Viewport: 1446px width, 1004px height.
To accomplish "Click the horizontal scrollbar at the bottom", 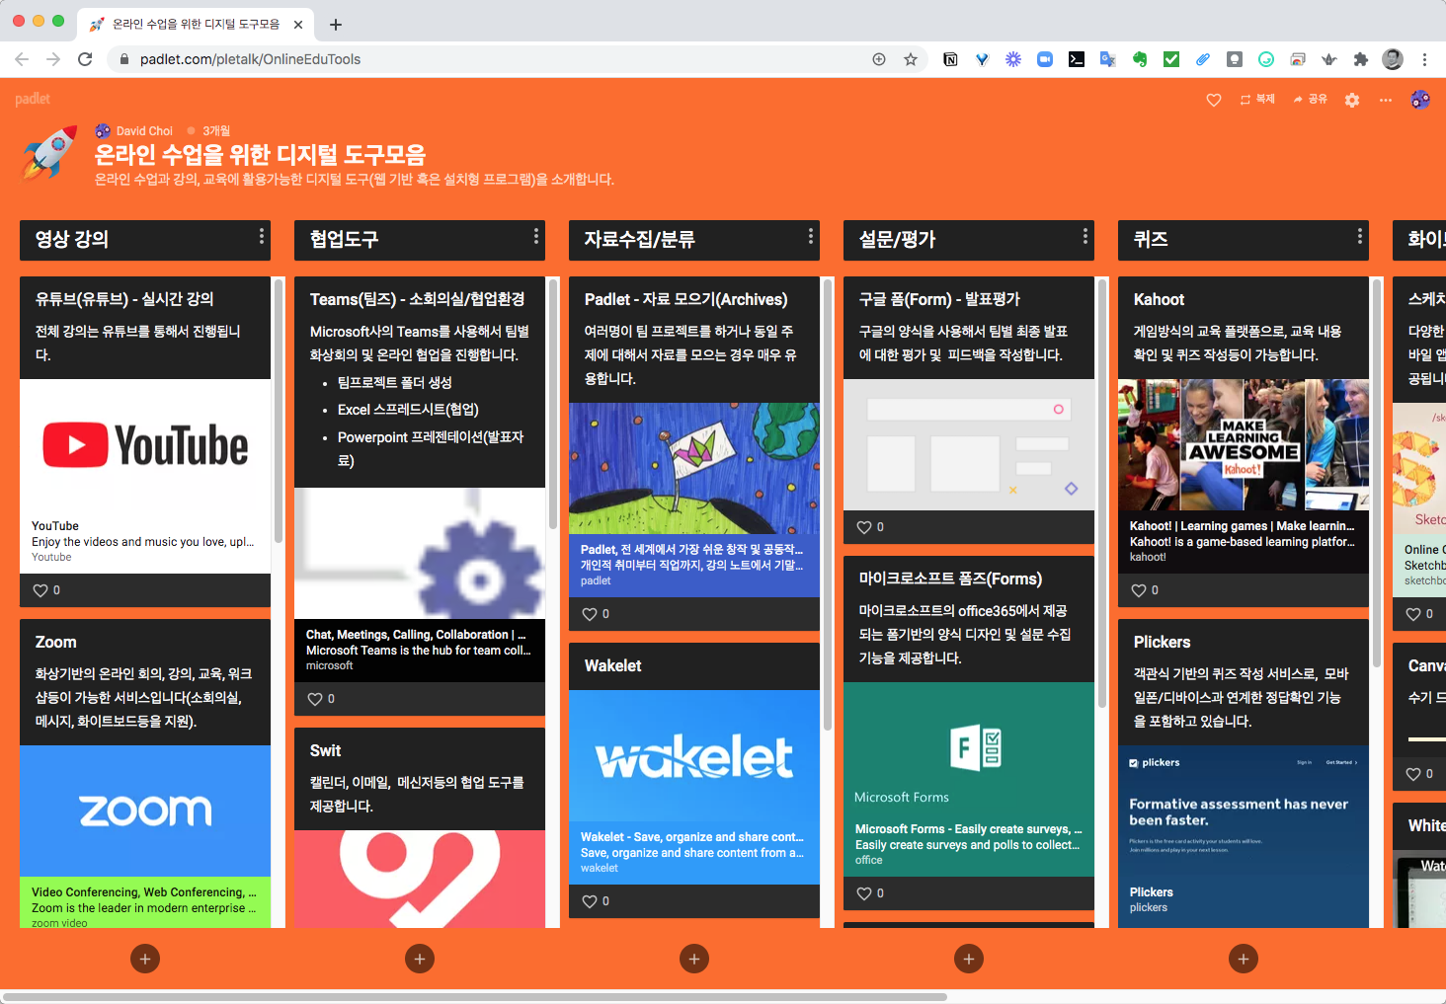I will (474, 997).
